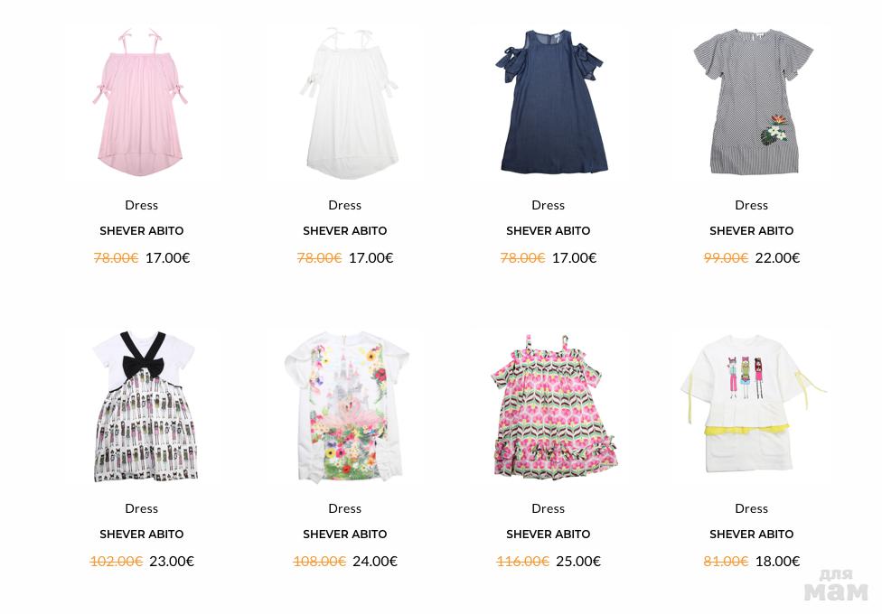This screenshot has height=614, width=882.
Task: Open the white dress with yellow trim
Action: click(x=753, y=404)
